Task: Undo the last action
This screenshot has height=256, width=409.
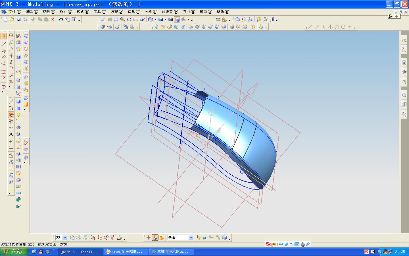Action: tap(61, 19)
